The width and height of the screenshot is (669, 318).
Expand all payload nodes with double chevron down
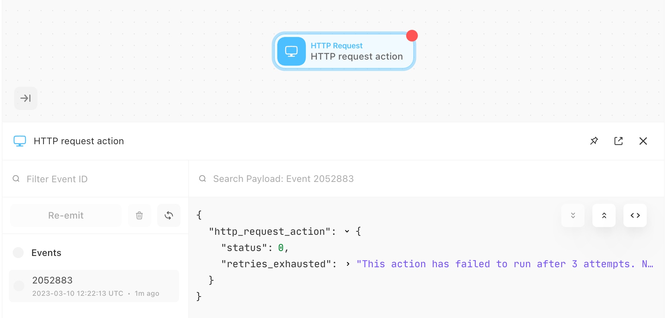click(573, 215)
